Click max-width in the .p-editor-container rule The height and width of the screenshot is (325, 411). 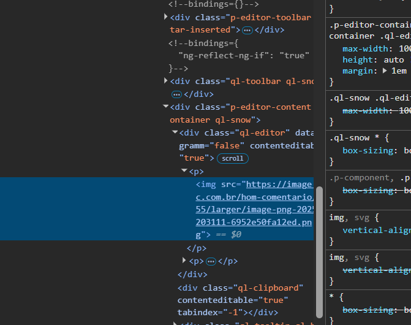366,48
